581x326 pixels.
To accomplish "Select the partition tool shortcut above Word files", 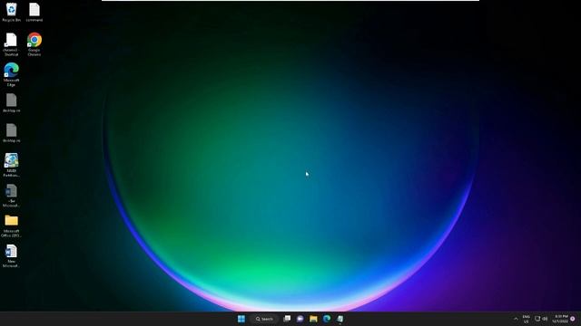I will (x=11, y=165).
